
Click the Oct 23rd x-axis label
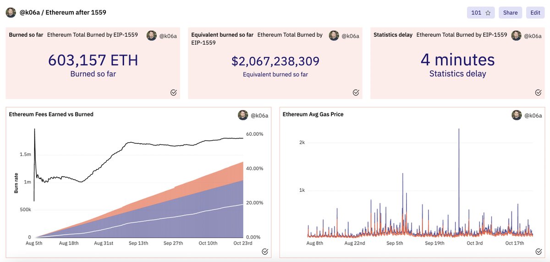click(243, 243)
